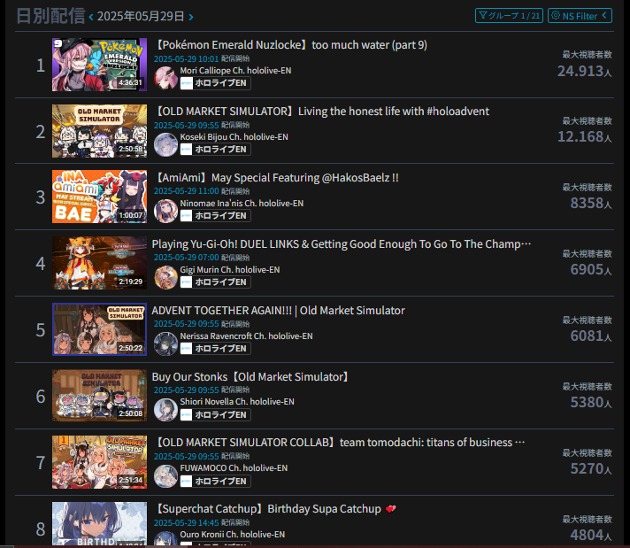630x548 pixels.
Task: Click peak viewer count 12,168人
Action: tap(584, 136)
